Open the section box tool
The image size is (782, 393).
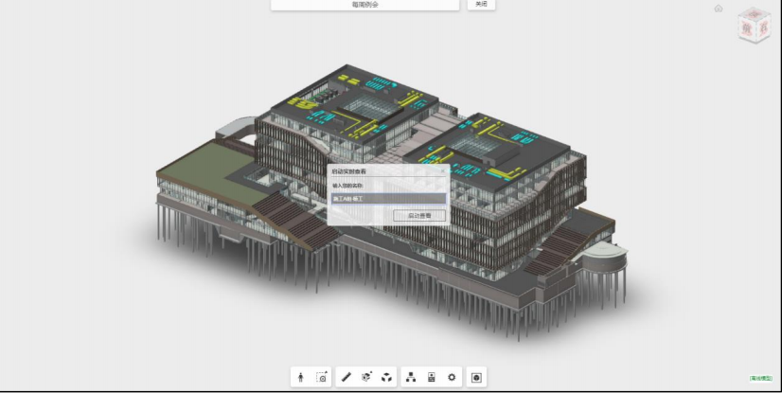point(366,378)
